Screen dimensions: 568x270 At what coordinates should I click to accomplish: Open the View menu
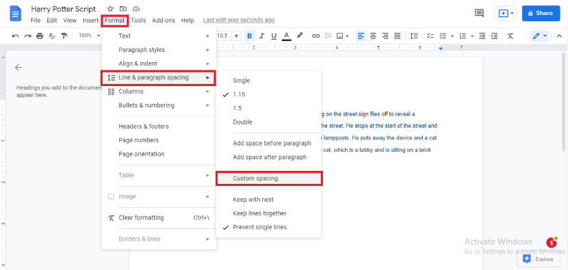[x=70, y=21]
